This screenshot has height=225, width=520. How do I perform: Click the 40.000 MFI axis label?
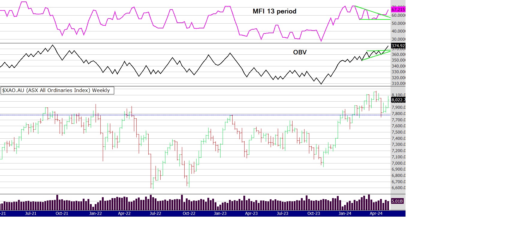tap(399, 31)
